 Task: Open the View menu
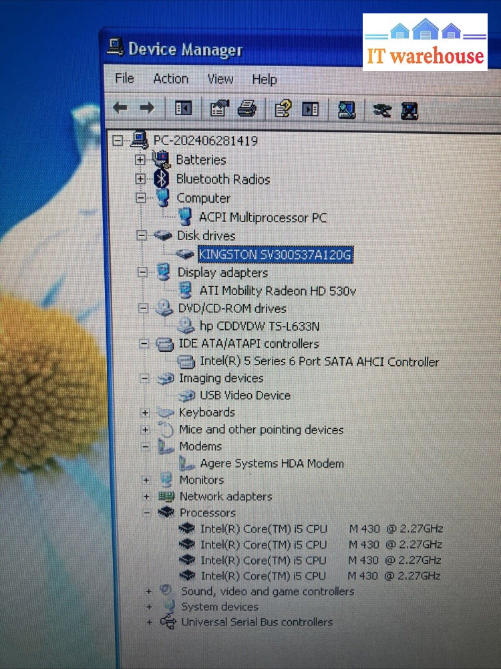(x=220, y=79)
